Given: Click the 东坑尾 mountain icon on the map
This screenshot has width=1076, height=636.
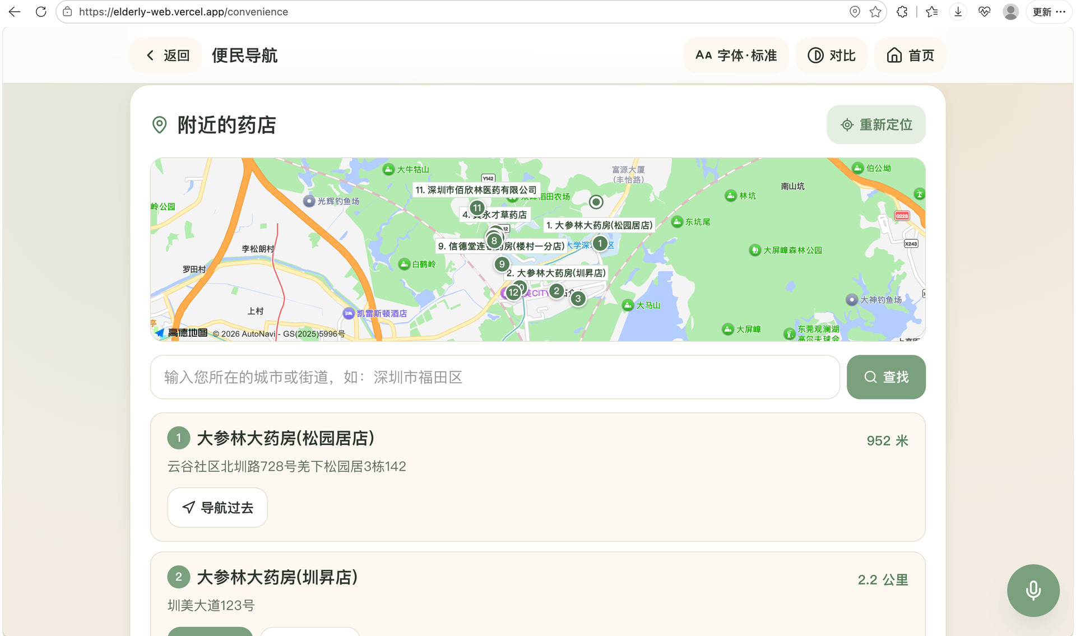Looking at the screenshot, I should coord(677,222).
